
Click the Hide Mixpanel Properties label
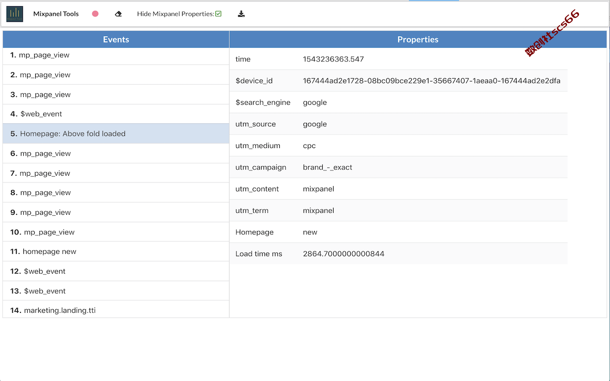coord(175,14)
